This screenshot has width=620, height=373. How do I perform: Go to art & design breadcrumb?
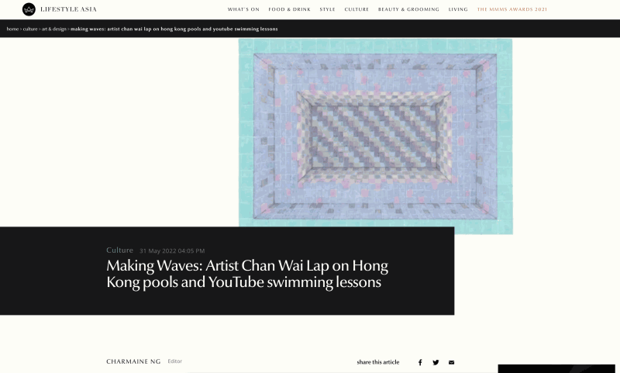tap(54, 29)
